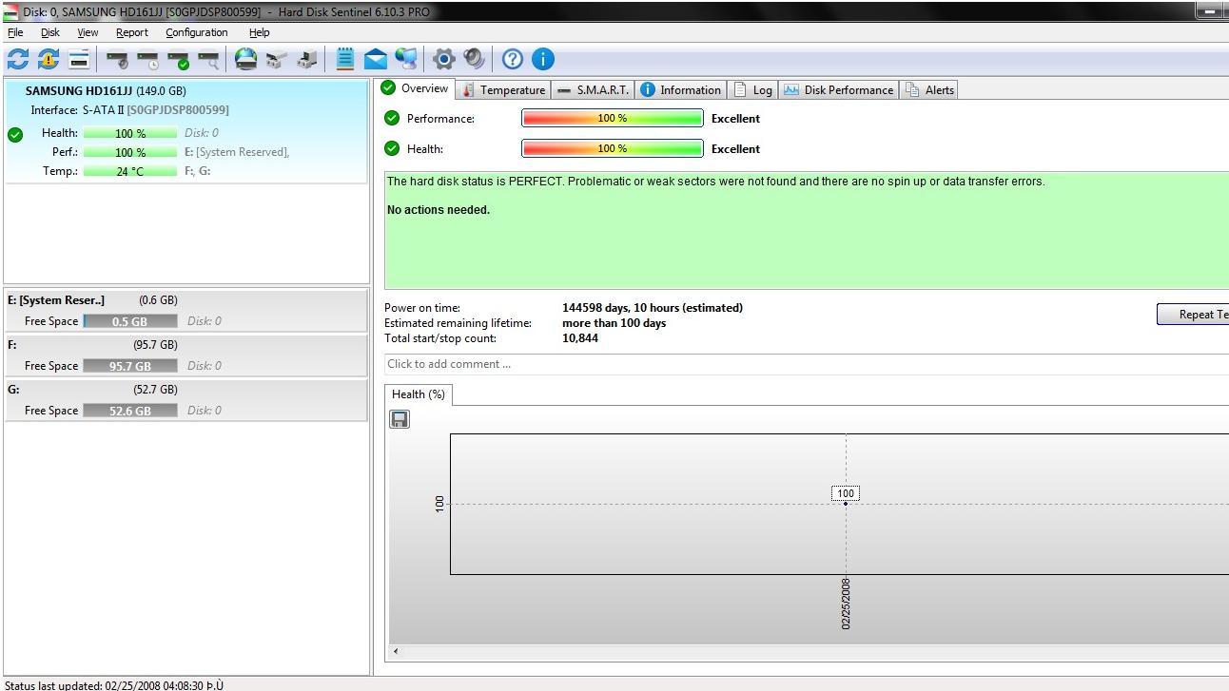Open help with the question mark icon

pos(513,60)
